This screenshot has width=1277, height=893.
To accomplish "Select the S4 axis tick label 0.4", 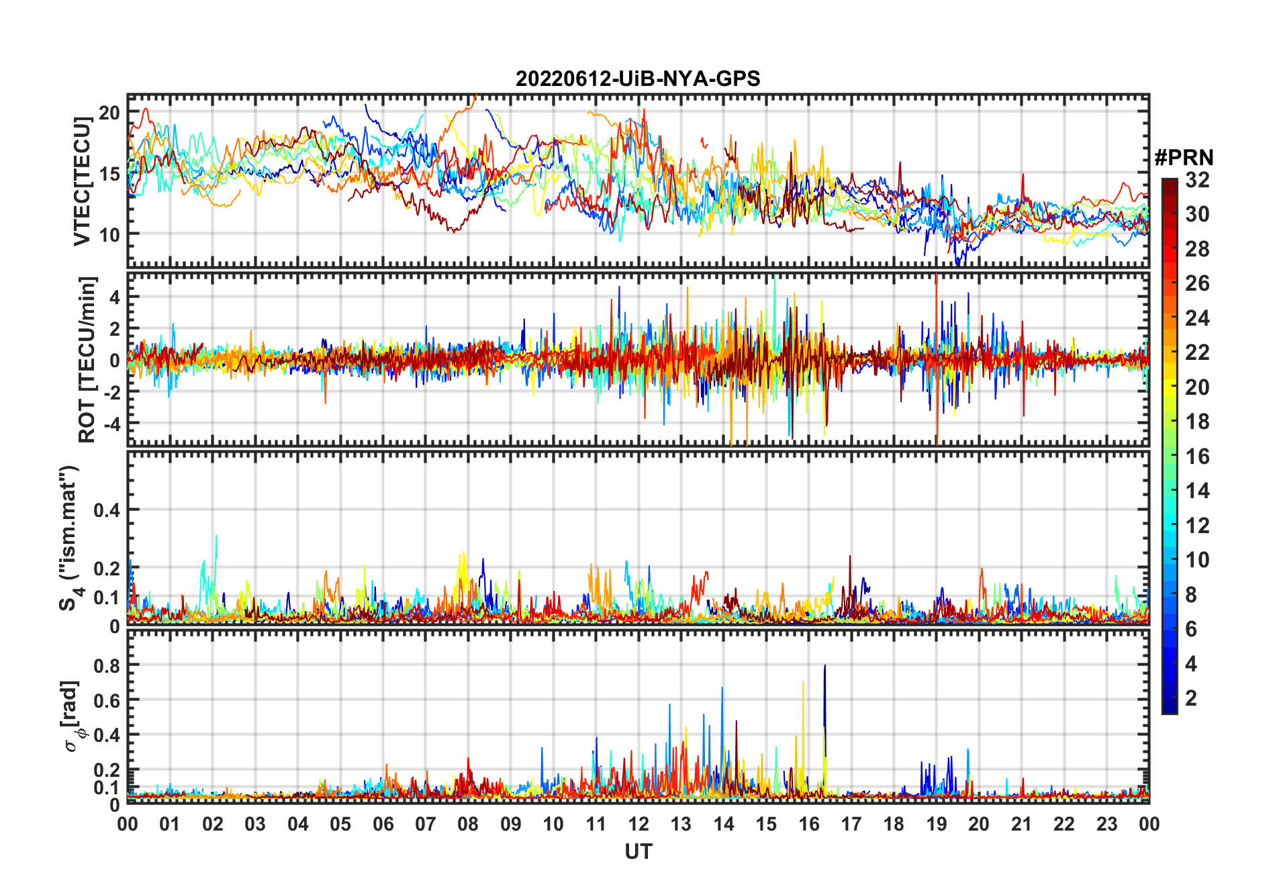I will click(x=107, y=511).
